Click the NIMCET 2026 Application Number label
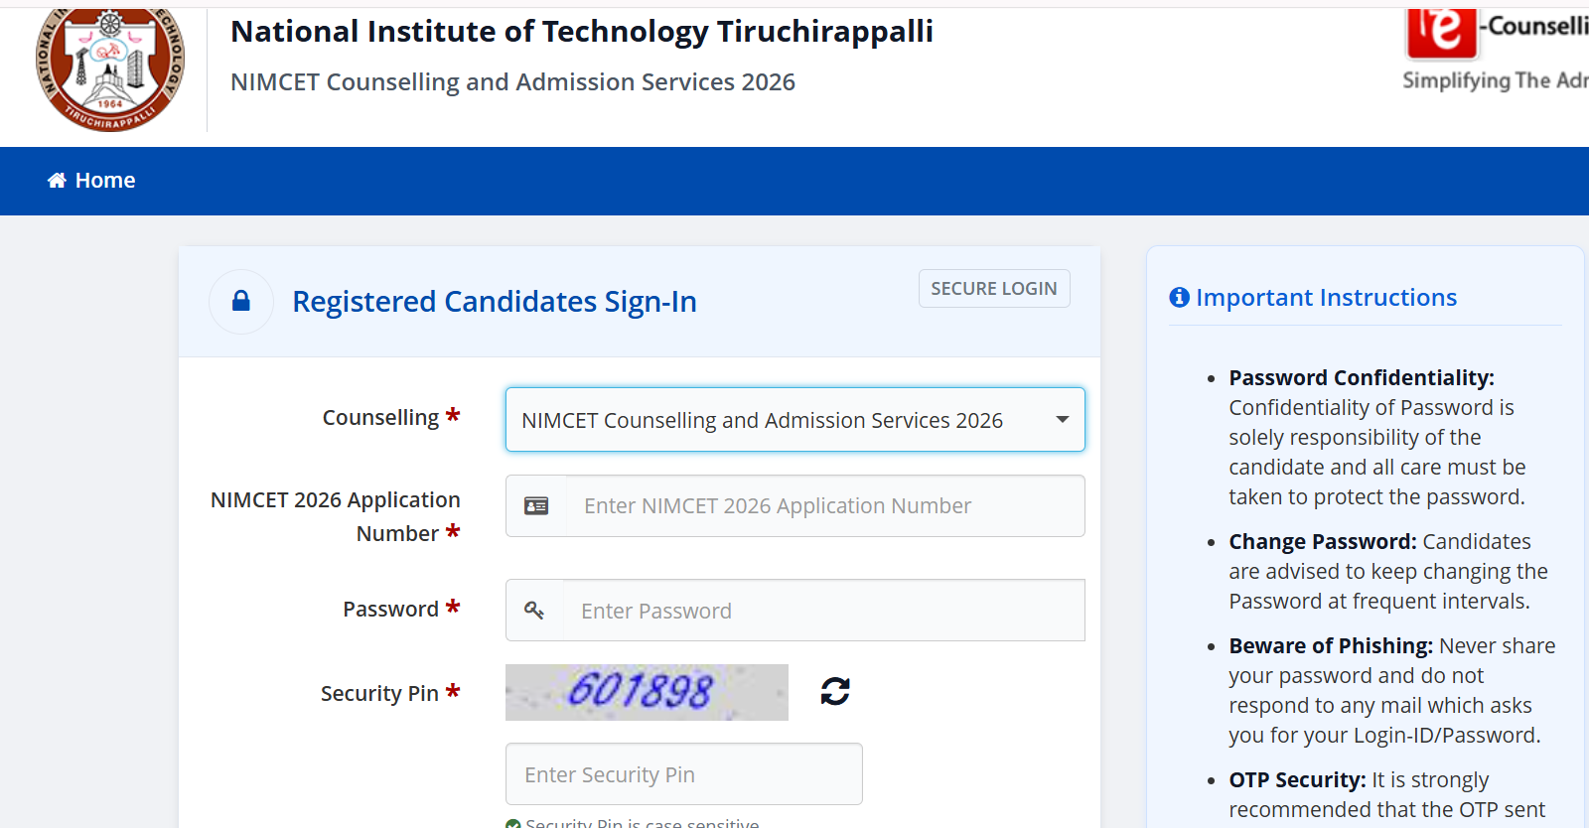The width and height of the screenshot is (1589, 828). [336, 516]
